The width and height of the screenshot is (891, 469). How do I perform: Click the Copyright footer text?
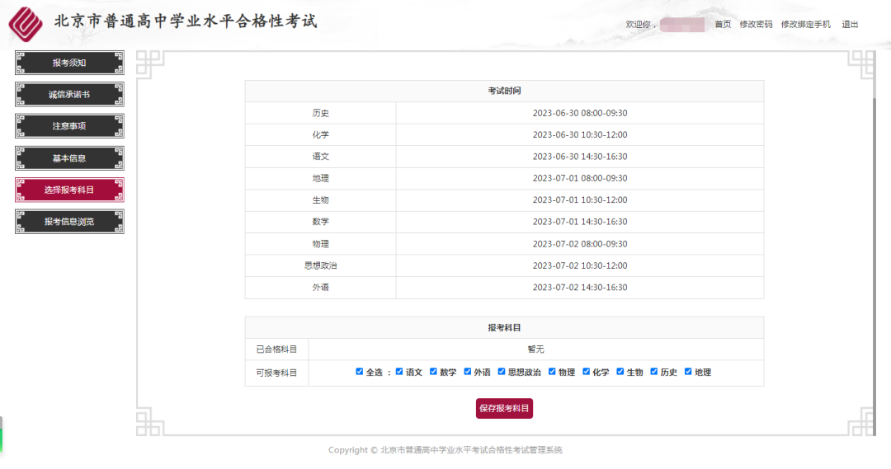(x=445, y=450)
